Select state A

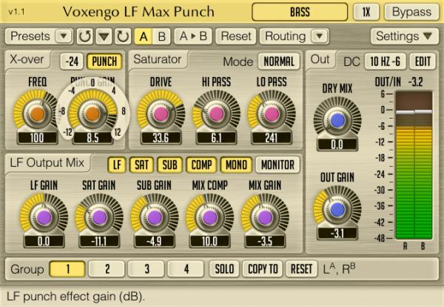[x=144, y=36]
